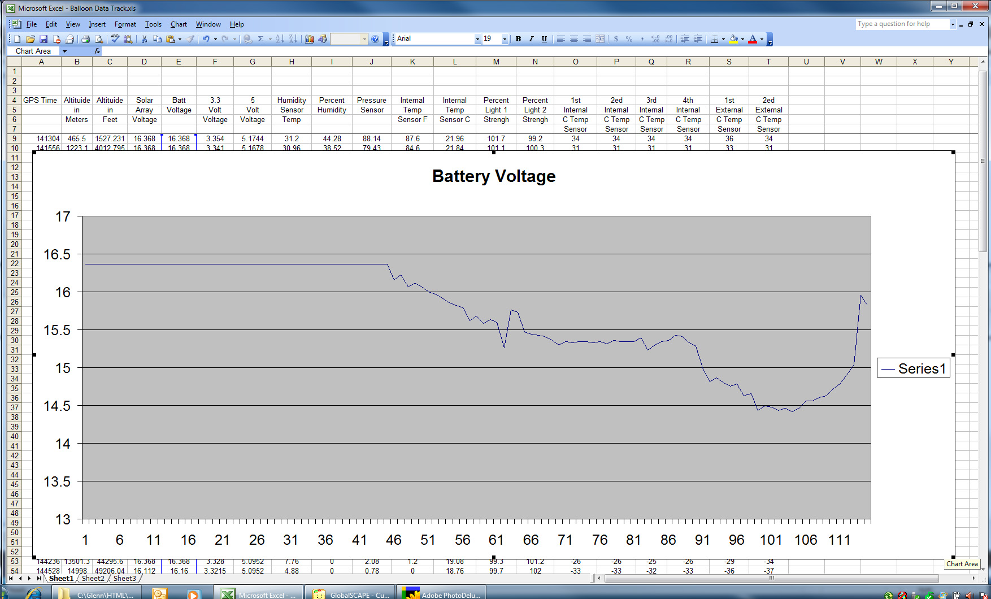The image size is (991, 599).
Task: Open the Format menu
Action: click(125, 24)
